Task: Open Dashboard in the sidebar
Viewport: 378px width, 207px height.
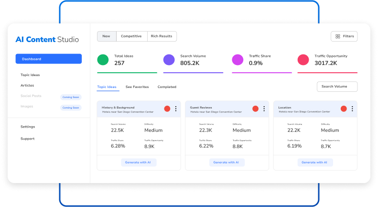Action: (x=48, y=59)
